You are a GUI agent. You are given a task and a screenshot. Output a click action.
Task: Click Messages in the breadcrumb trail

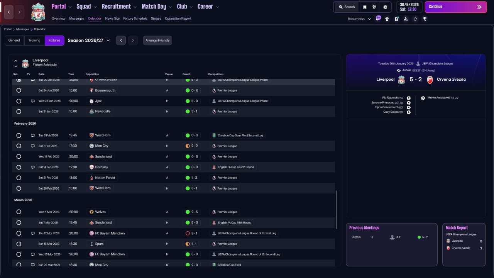(x=22, y=29)
